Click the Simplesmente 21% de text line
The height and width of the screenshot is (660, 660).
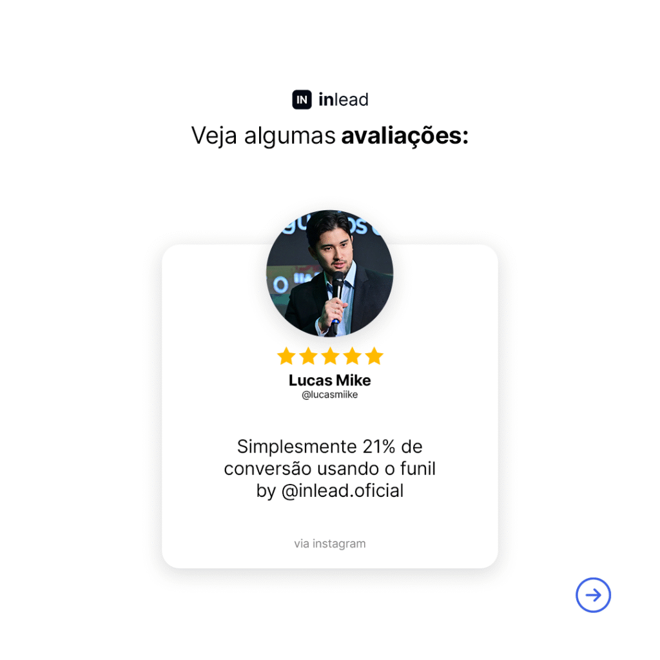(x=329, y=447)
